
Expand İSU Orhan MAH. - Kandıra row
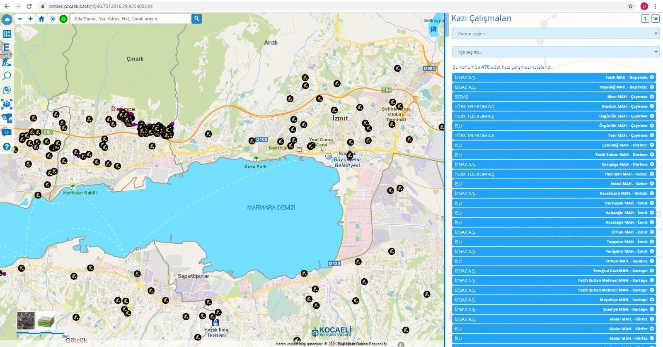(x=554, y=261)
